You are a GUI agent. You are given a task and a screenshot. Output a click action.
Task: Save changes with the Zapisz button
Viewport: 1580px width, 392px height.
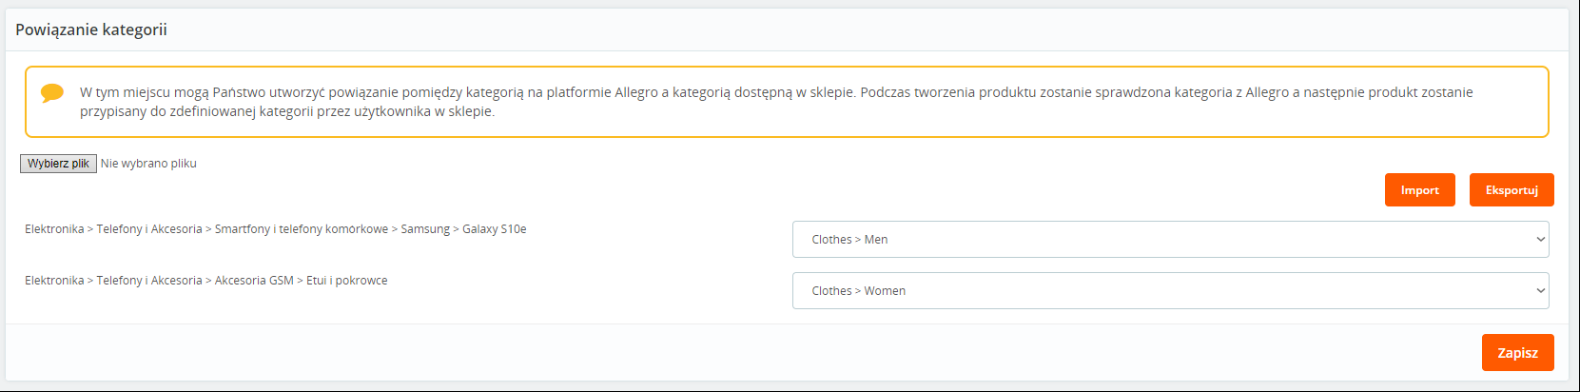tap(1517, 352)
